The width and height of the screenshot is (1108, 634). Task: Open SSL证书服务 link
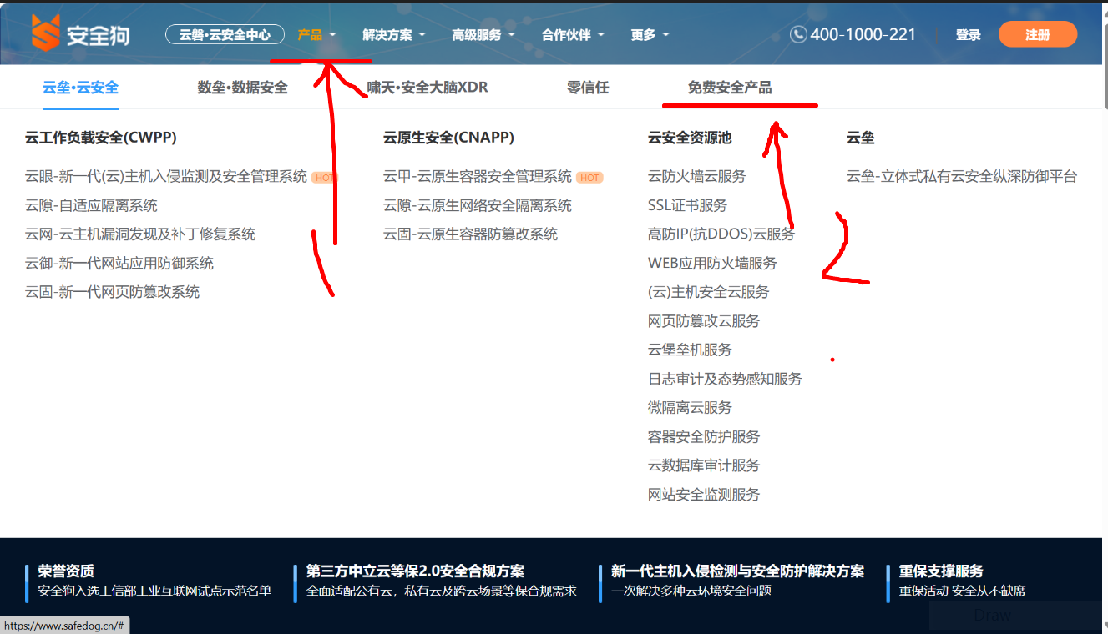click(x=687, y=205)
